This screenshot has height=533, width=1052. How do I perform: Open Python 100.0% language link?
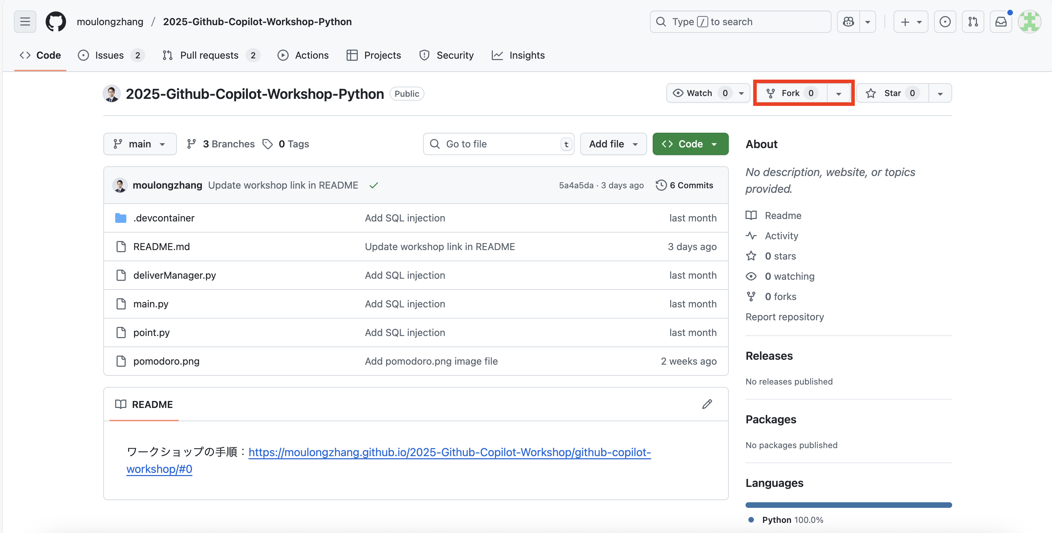coord(786,520)
